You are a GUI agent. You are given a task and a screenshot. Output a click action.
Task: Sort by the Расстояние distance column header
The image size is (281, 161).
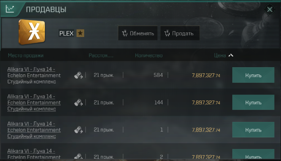tap(101, 55)
